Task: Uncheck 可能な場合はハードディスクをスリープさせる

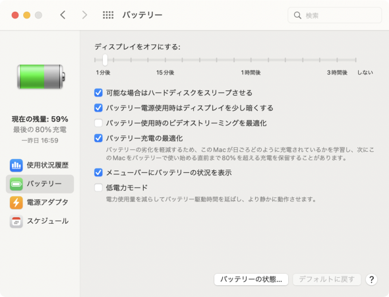Action: [98, 92]
